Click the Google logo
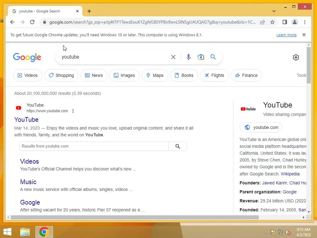The image size is (317, 238). coord(27,57)
